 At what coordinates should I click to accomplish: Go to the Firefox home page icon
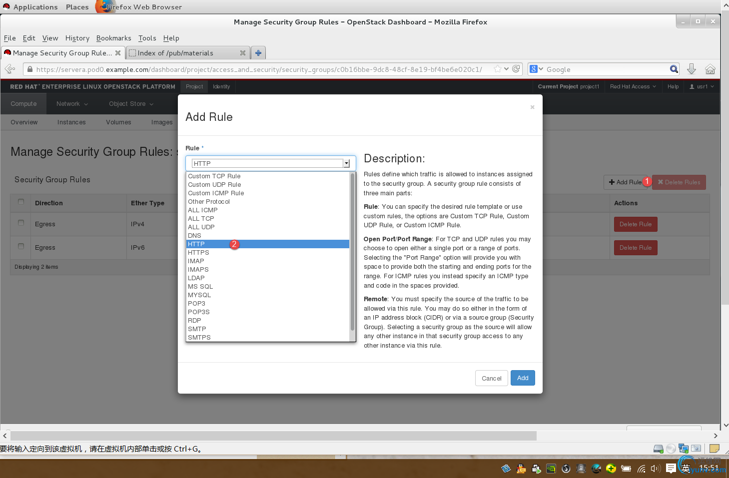click(710, 69)
